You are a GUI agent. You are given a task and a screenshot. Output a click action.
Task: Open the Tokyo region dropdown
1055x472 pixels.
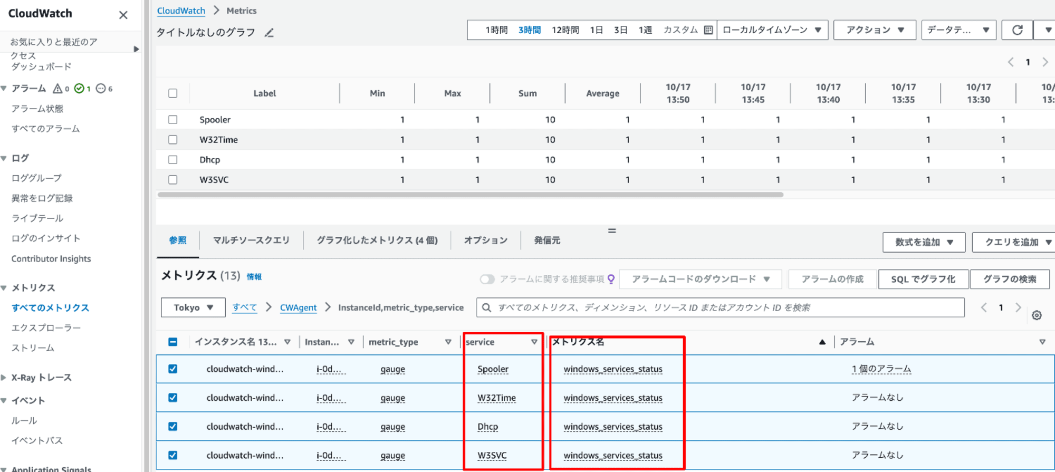[x=193, y=307]
